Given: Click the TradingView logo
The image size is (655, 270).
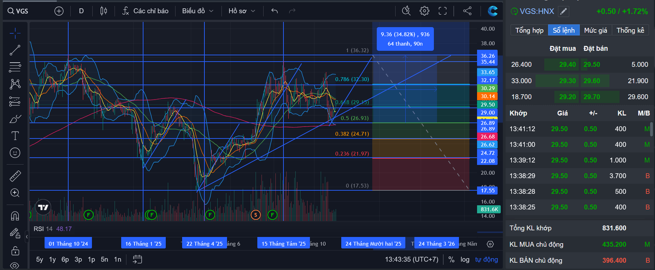Looking at the screenshot, I should 43,207.
